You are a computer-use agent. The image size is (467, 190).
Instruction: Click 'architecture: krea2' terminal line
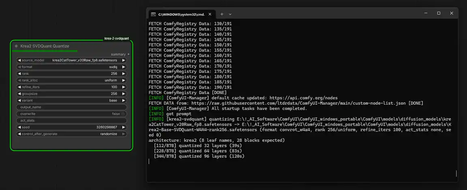click(217, 140)
